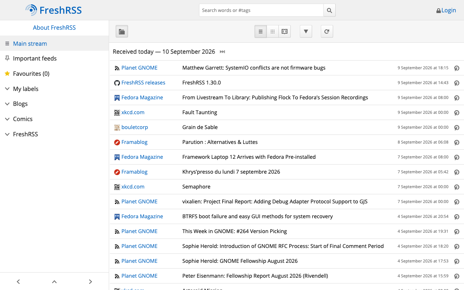The height and width of the screenshot is (290, 464).
Task: Open Fedora Magazine feed link for Framework Laptop article
Action: pos(142,157)
